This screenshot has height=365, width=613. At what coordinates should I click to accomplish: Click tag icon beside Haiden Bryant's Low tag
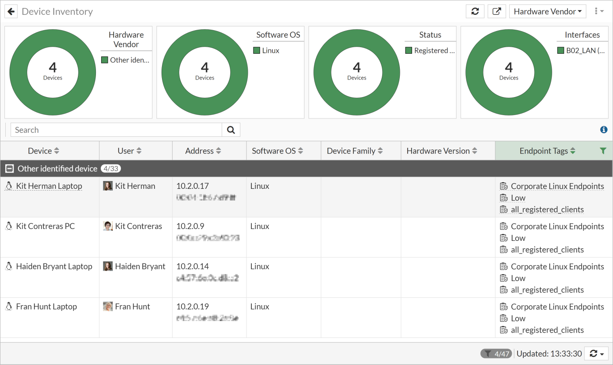tap(504, 278)
